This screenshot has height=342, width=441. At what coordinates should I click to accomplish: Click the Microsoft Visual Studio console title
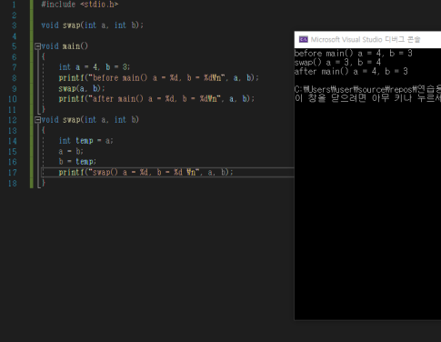(x=366, y=39)
